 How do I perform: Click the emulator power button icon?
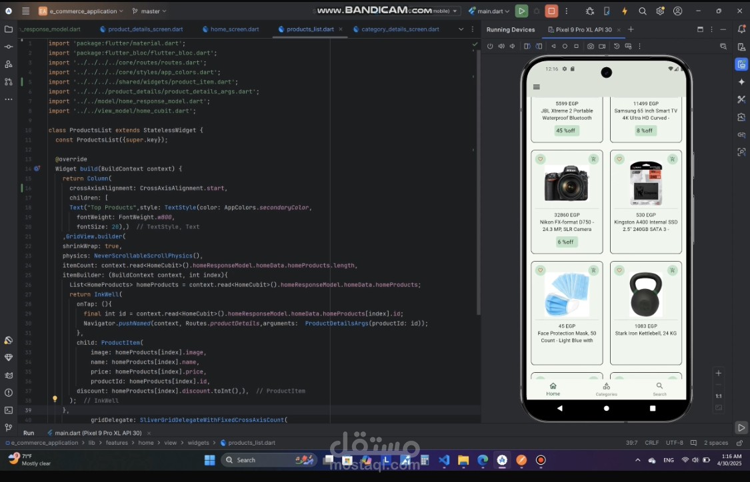(x=490, y=47)
